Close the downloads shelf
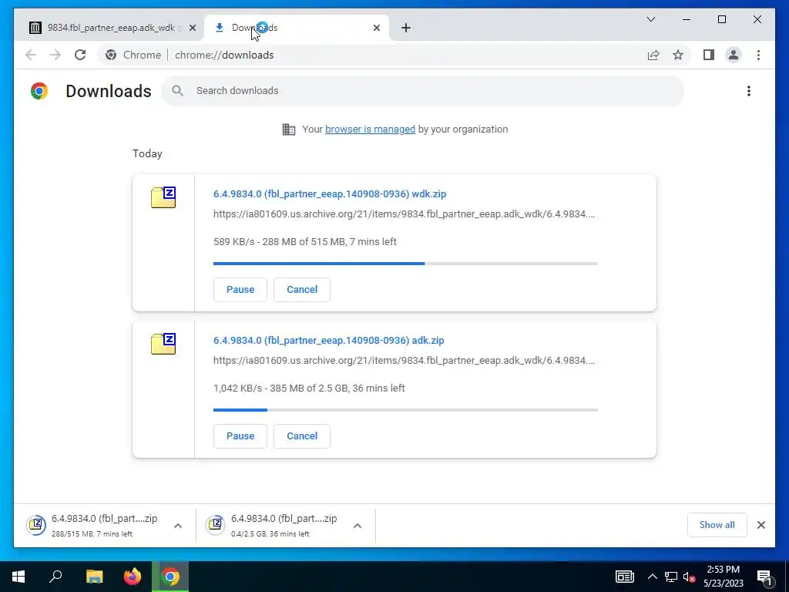This screenshot has width=789, height=592. point(760,525)
